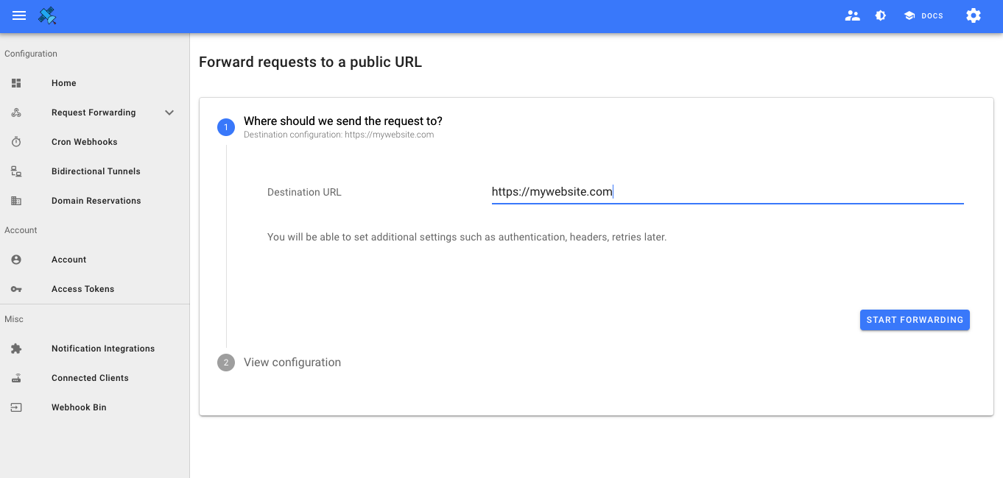Screen dimensions: 1003x478
Task: Select the Notification Integrations puzzle icon
Action: pos(16,348)
